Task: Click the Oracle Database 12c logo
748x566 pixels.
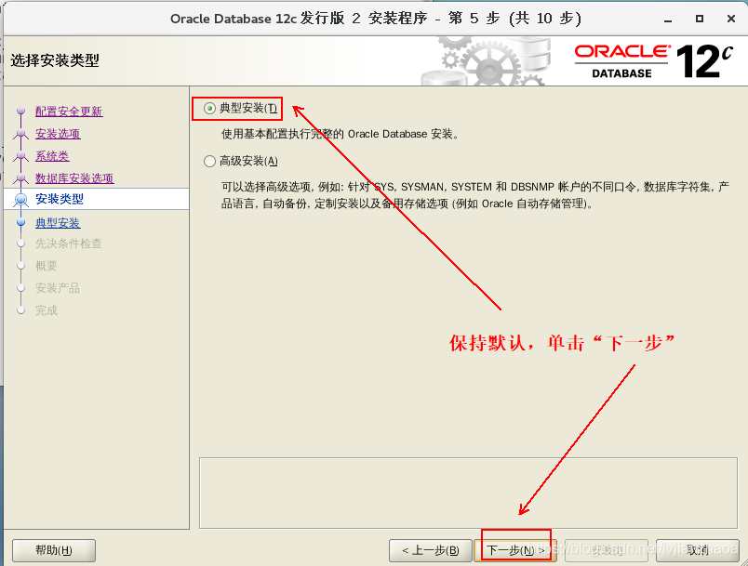Action: (x=653, y=61)
